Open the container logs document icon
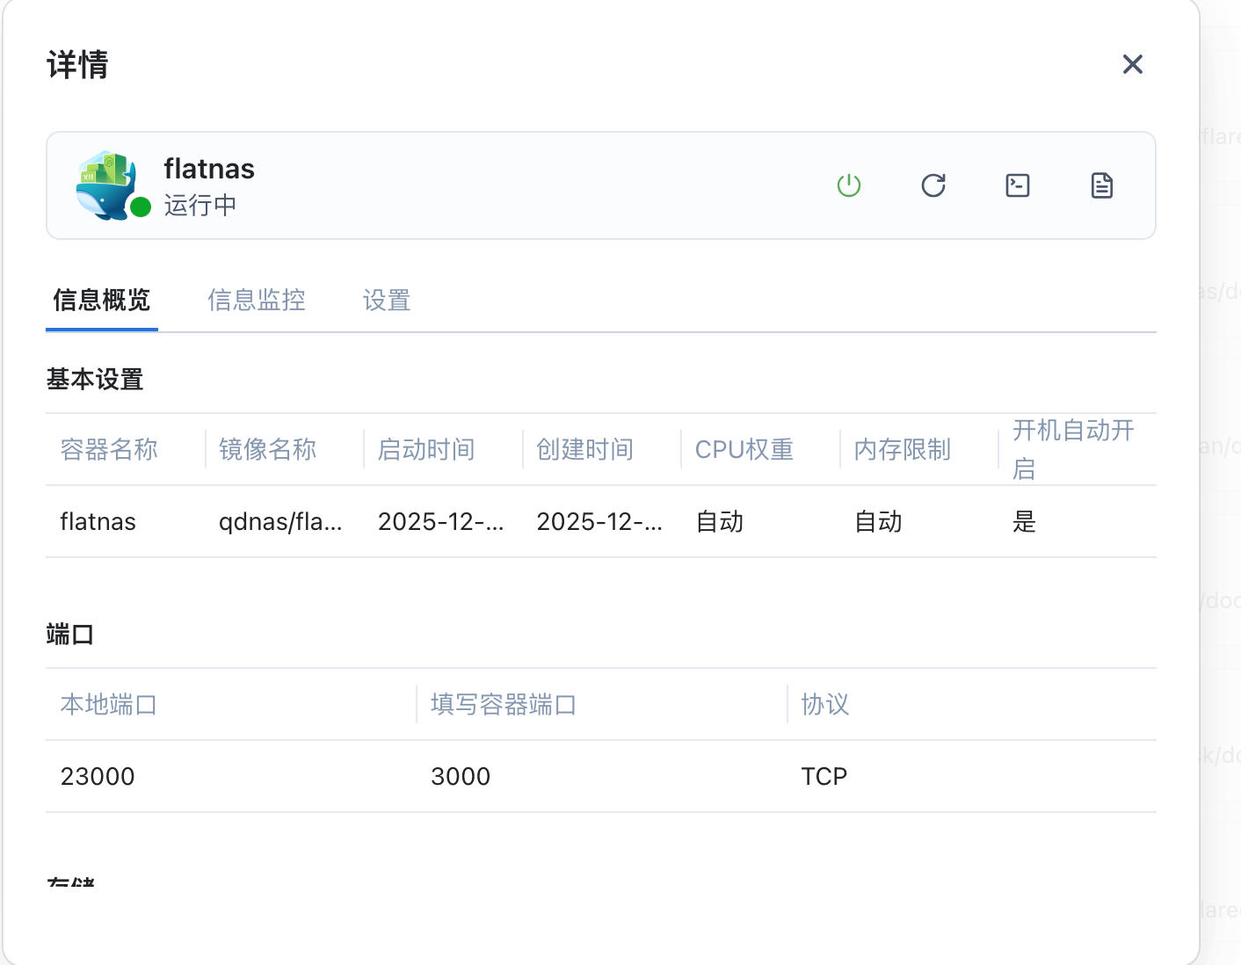This screenshot has width=1241, height=965. pyautogui.click(x=1101, y=185)
